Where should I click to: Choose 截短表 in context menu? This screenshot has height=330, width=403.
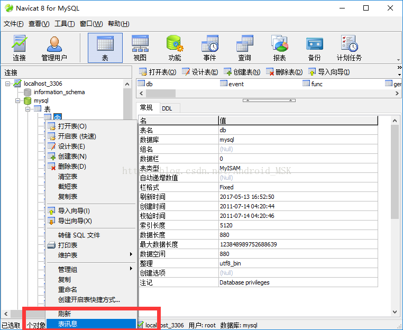[91, 187]
